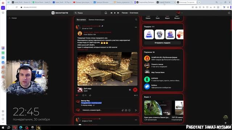232x130 pixels.
Task: Open the WhatsApp icon in Opera sidebar
Action: 3,53
